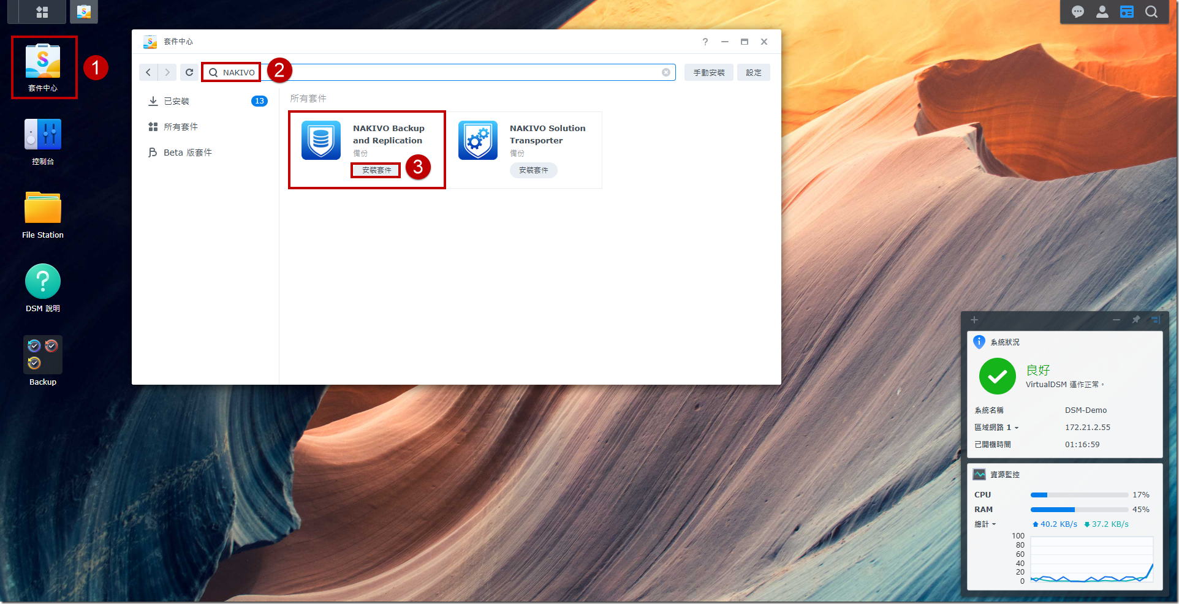1179x604 pixels.
Task: Click the VirtualDSM 運作正常 message
Action: point(1064,385)
